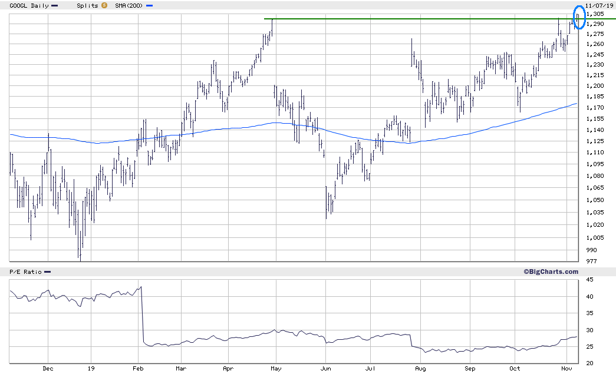Click the 1,020 price axis label
616x374 pixels.
pos(595,225)
